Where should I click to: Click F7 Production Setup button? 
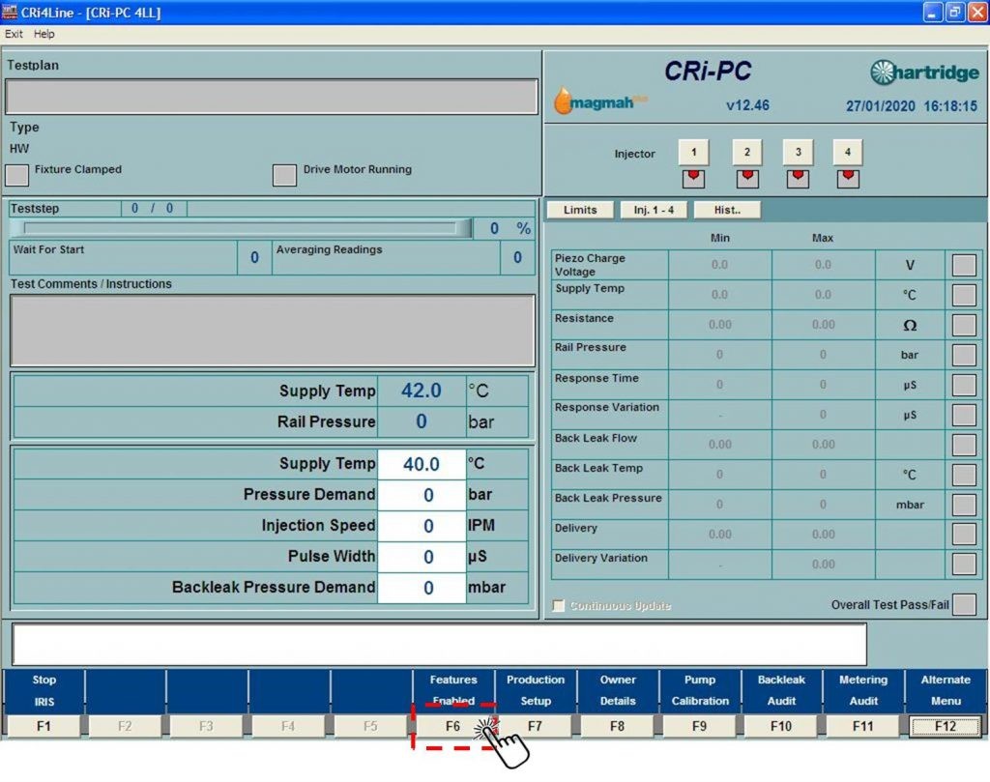[x=535, y=726]
